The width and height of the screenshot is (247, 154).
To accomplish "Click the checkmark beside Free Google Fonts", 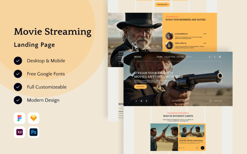I will point(18,74).
